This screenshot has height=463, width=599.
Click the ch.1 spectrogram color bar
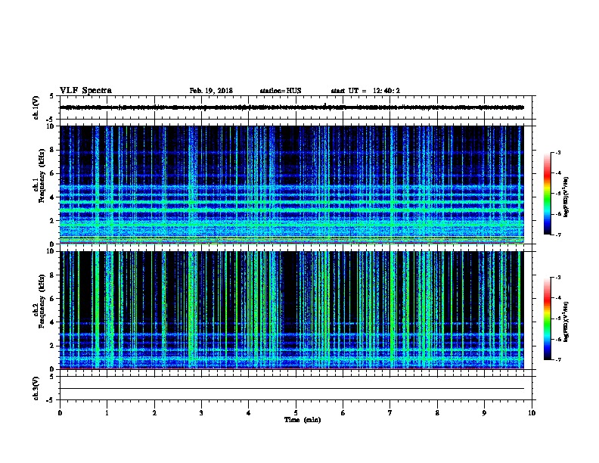[548, 194]
